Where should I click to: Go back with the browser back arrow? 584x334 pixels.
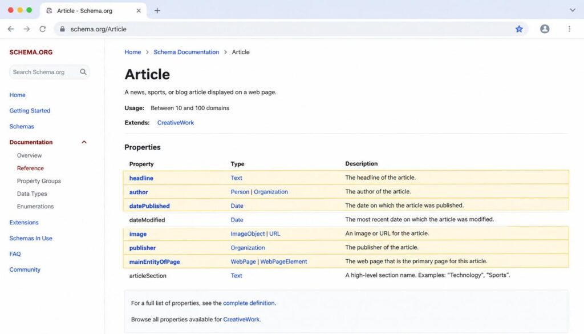click(x=11, y=29)
